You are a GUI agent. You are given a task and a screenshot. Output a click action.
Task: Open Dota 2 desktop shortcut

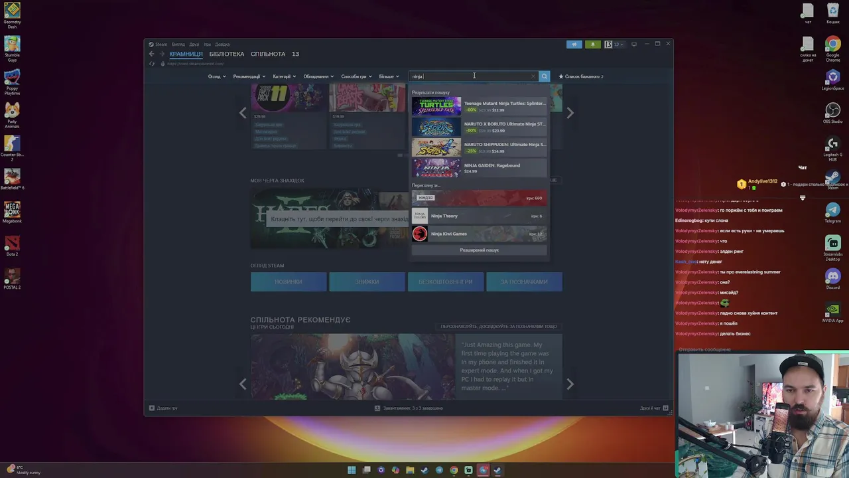pos(12,246)
